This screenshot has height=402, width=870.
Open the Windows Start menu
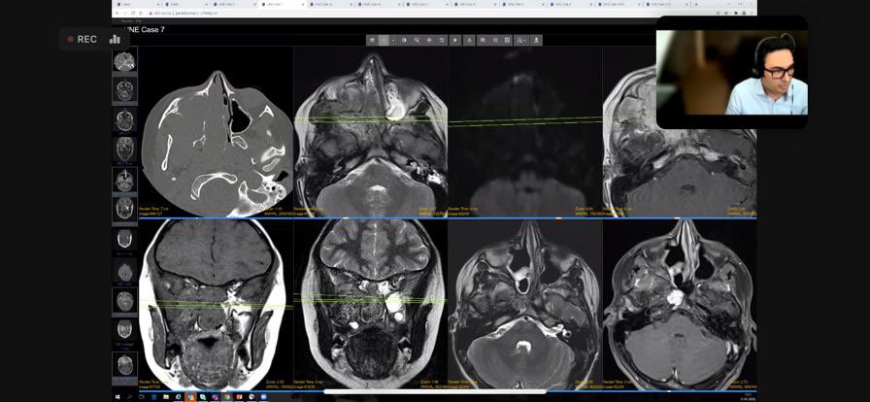[x=117, y=397]
